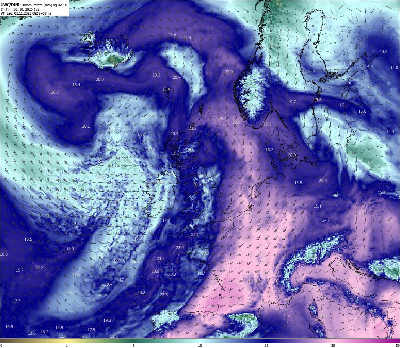The width and height of the screenshot is (400, 348).
Task: Click the 17.5 value label on the map
Action: point(91,330)
